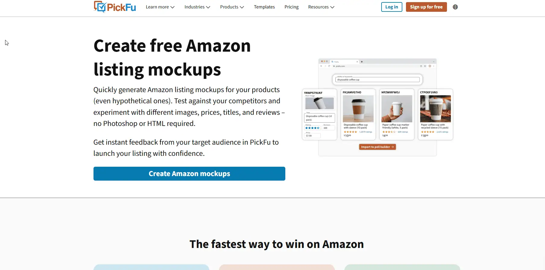
Task: Open the Pricing page
Action: coord(291,7)
